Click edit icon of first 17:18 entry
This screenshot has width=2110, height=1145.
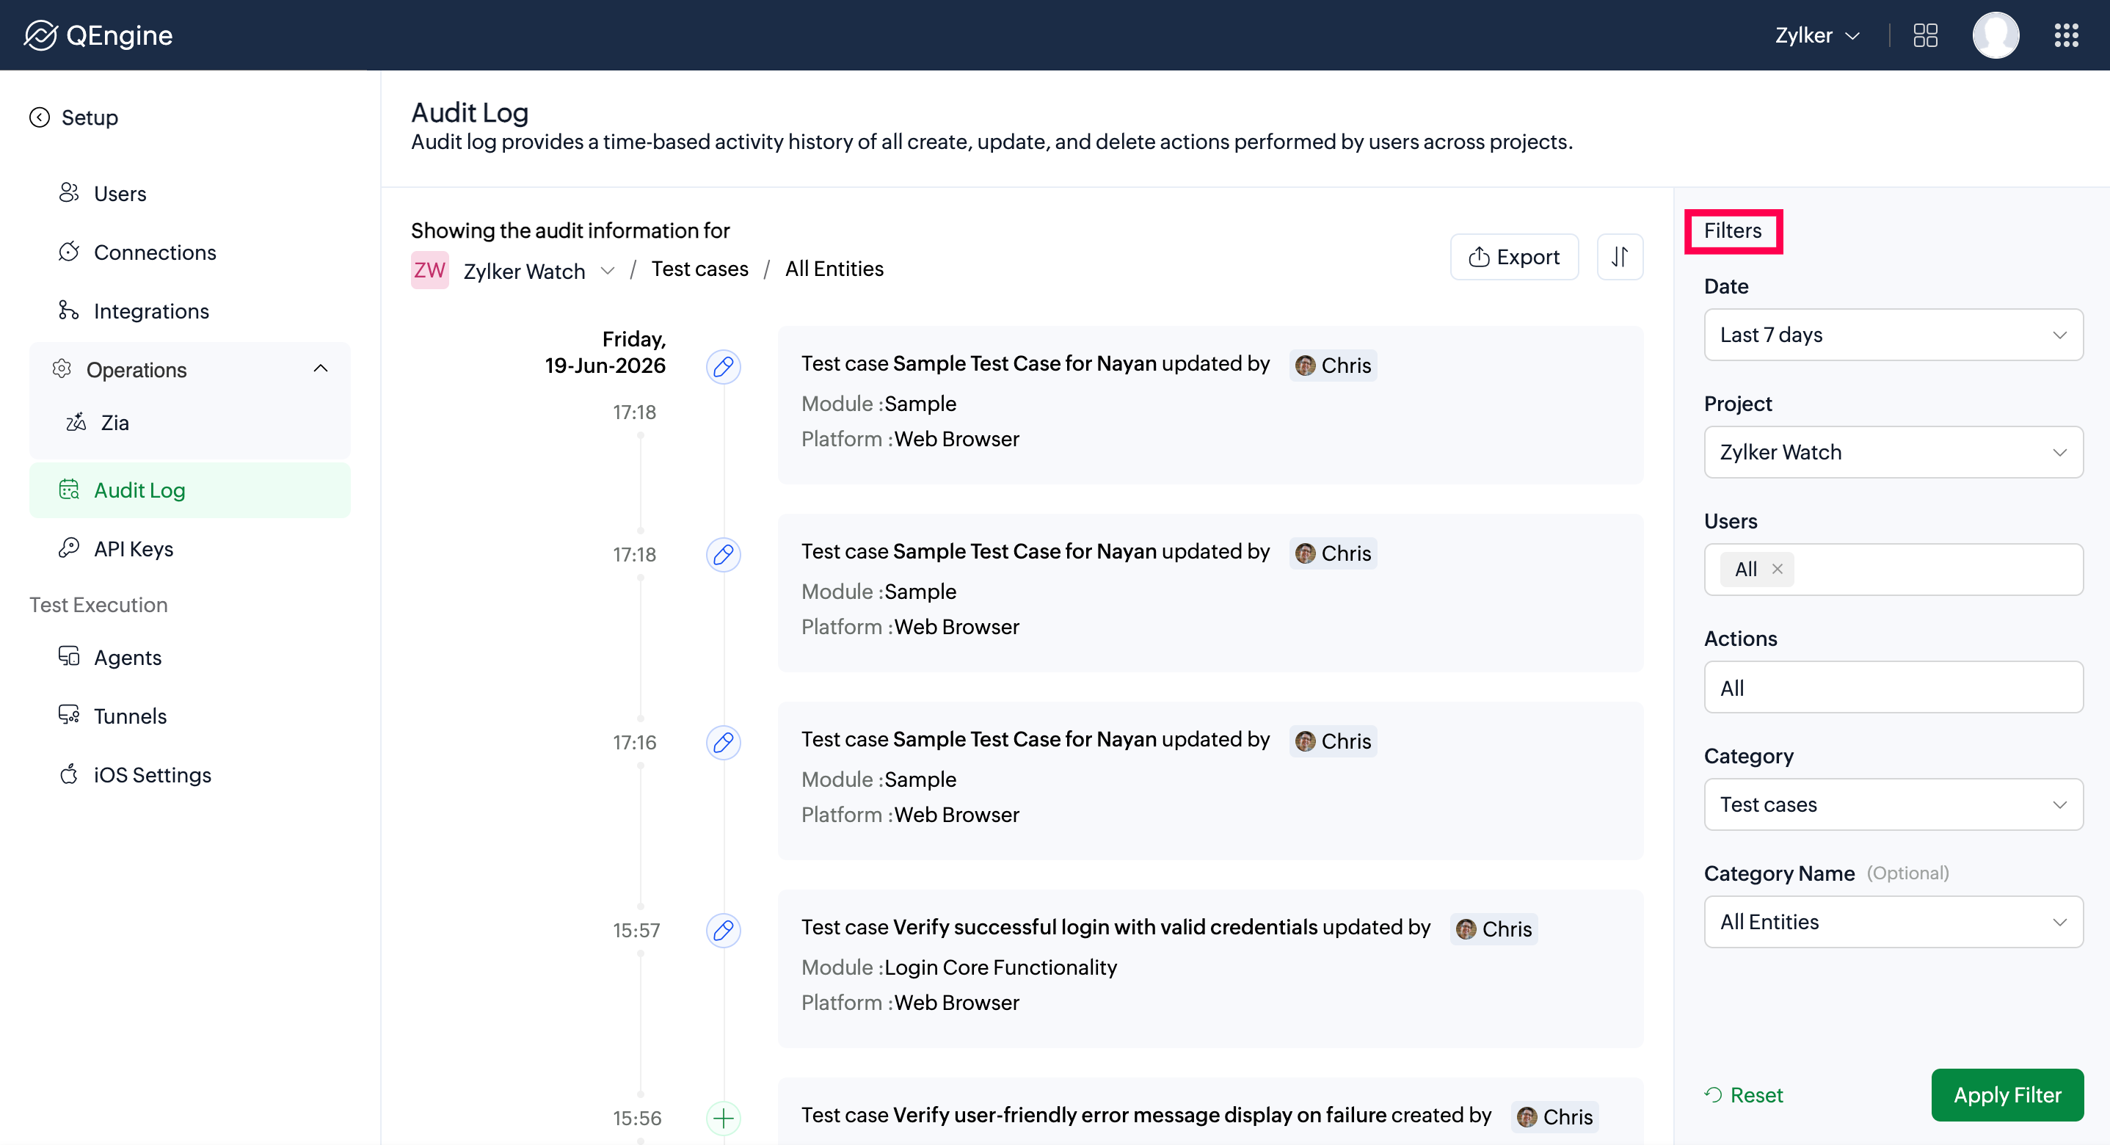(x=723, y=367)
